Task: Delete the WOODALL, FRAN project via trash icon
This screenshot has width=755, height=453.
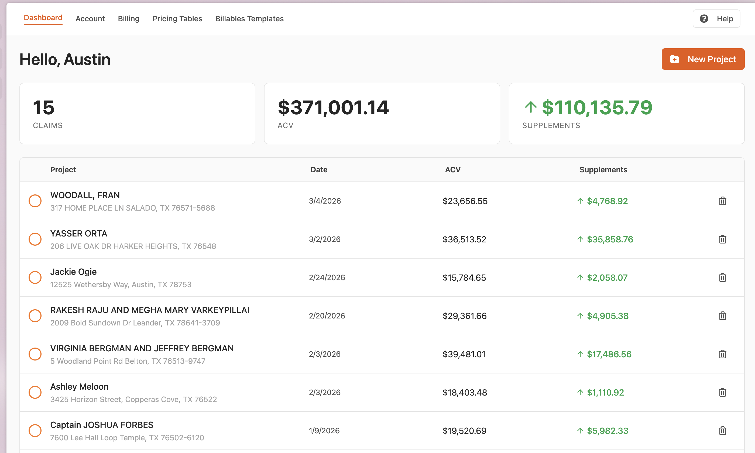Action: [722, 201]
